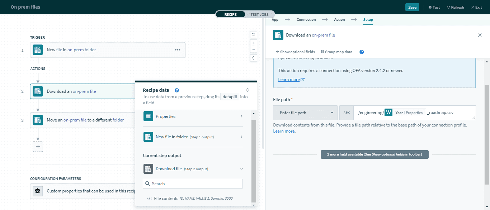
Task: Click the fit-to-screen icon on the canvas
Action: (254, 58)
